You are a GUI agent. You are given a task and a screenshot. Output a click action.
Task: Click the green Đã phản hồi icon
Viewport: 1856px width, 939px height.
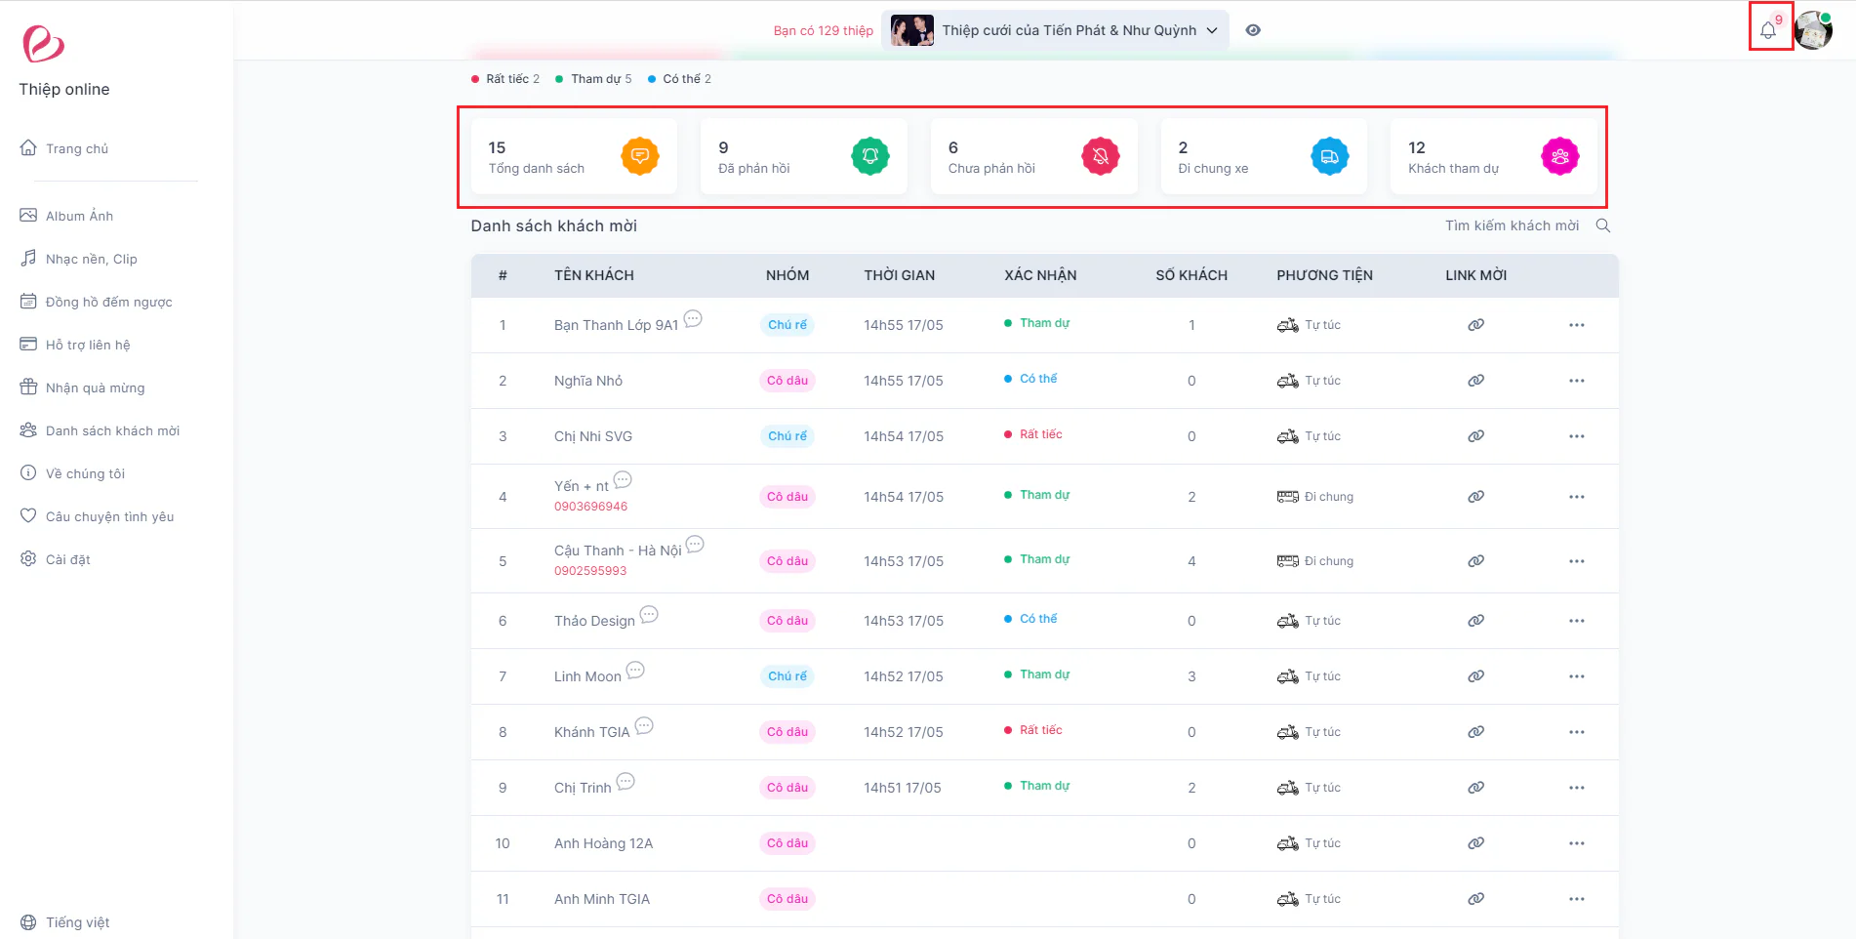pyautogui.click(x=870, y=156)
